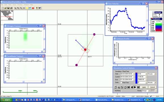Select the zoom-to-window magnifier tool
This screenshot has height=102, width=164.
[15, 8]
